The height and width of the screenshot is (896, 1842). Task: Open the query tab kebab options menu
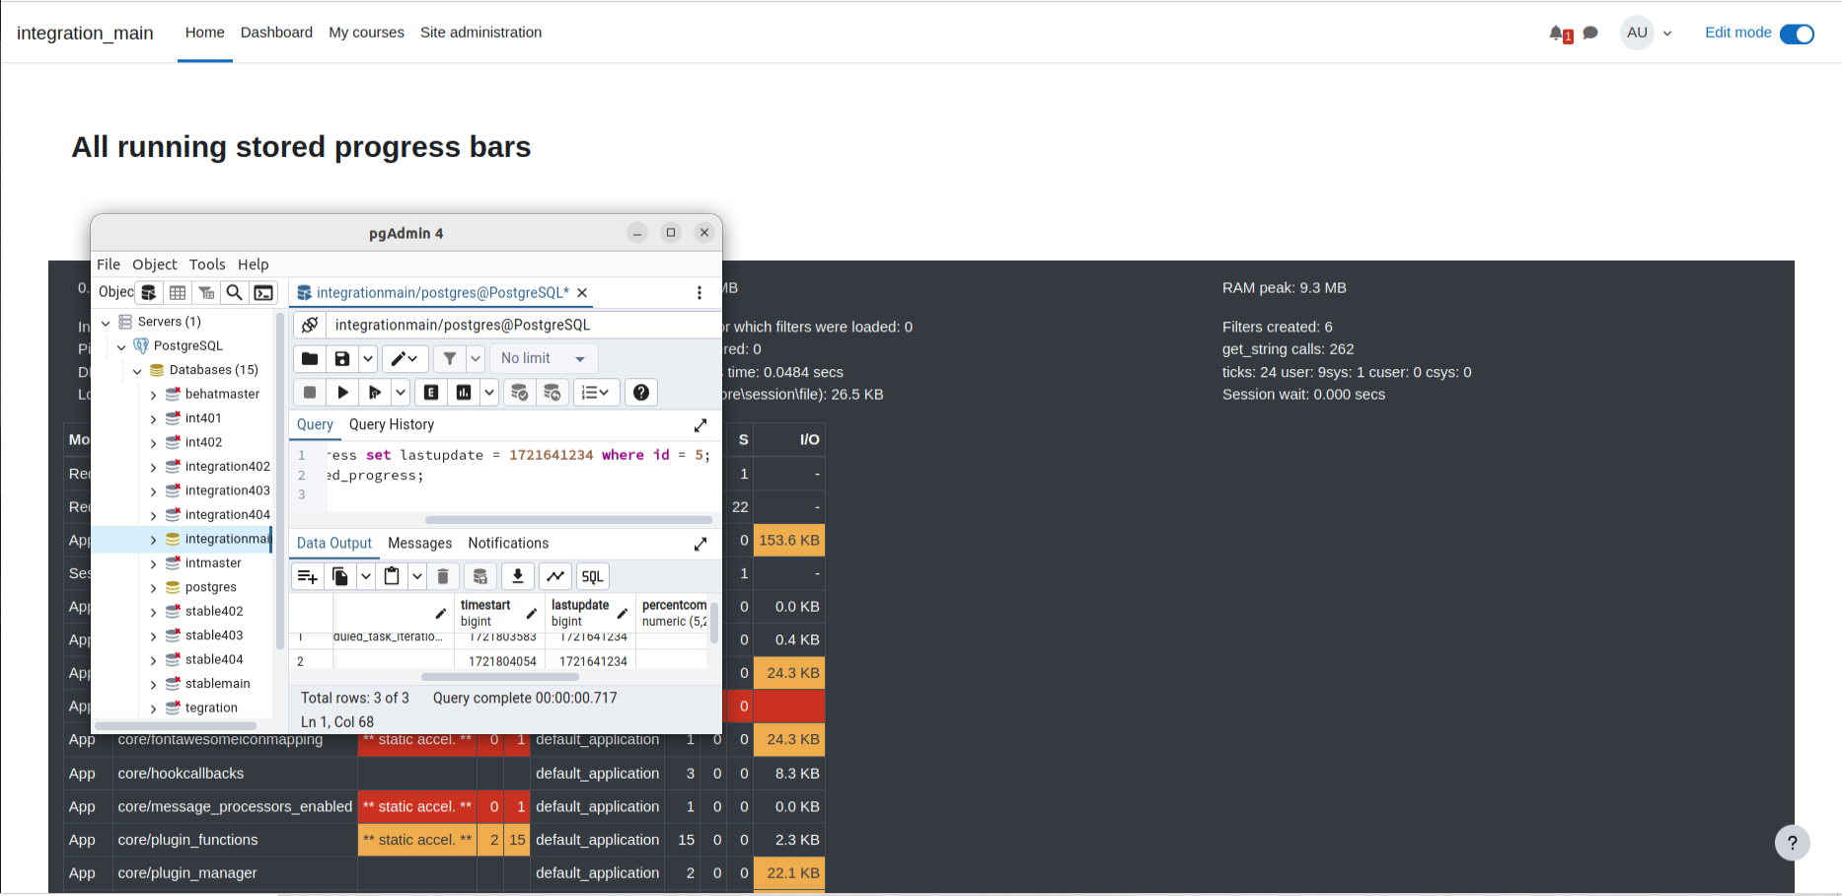pyautogui.click(x=700, y=292)
